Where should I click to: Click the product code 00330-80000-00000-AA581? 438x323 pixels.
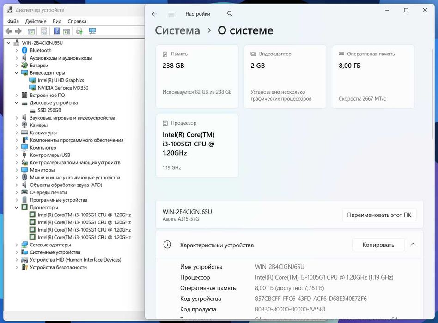tap(290, 309)
